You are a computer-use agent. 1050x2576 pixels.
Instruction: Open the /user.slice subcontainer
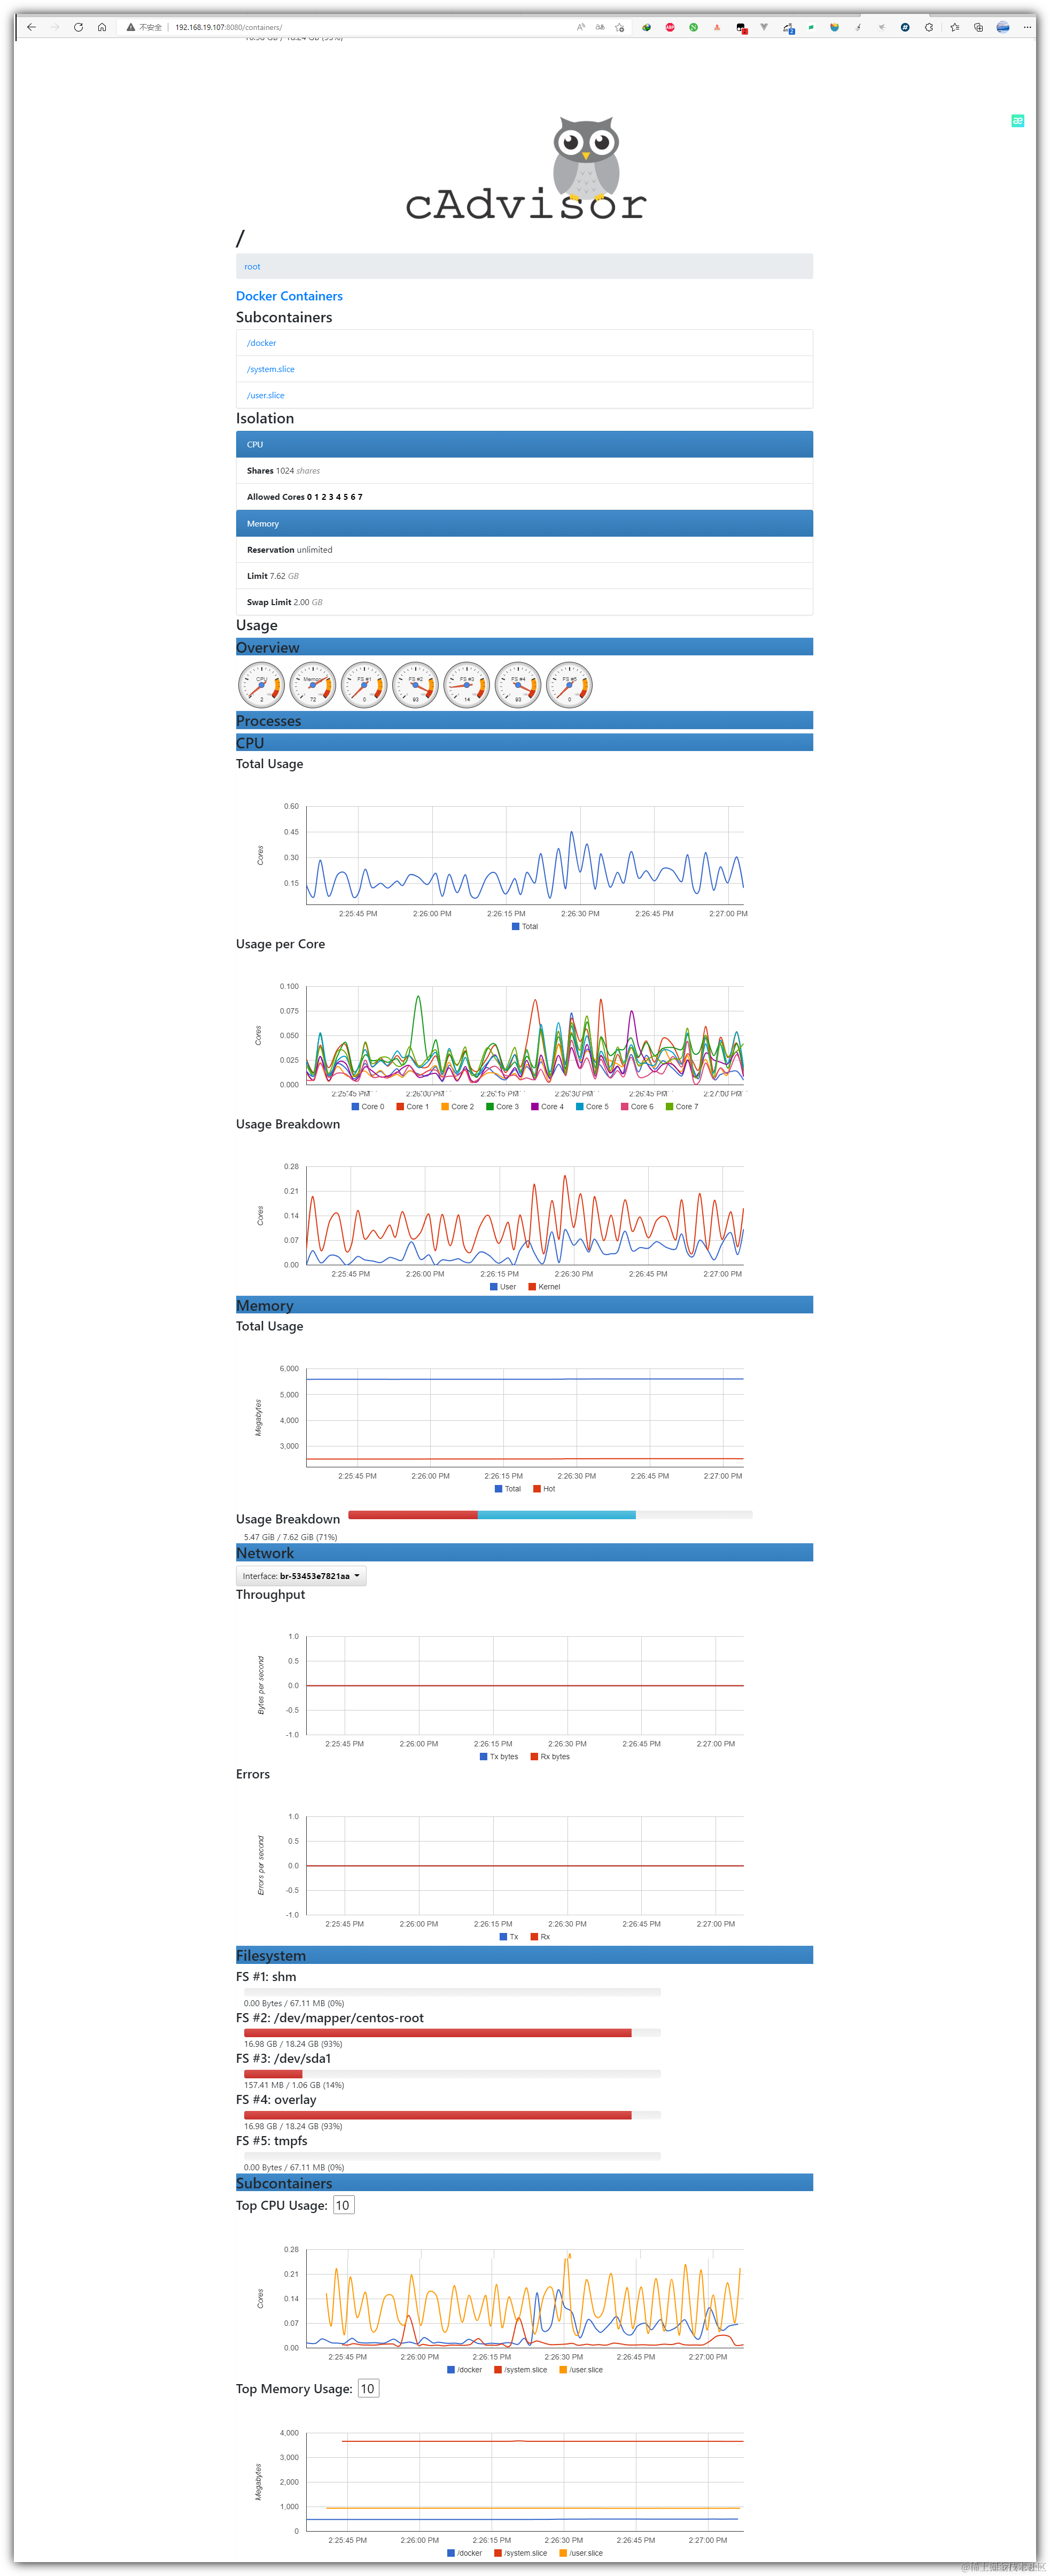(266, 395)
